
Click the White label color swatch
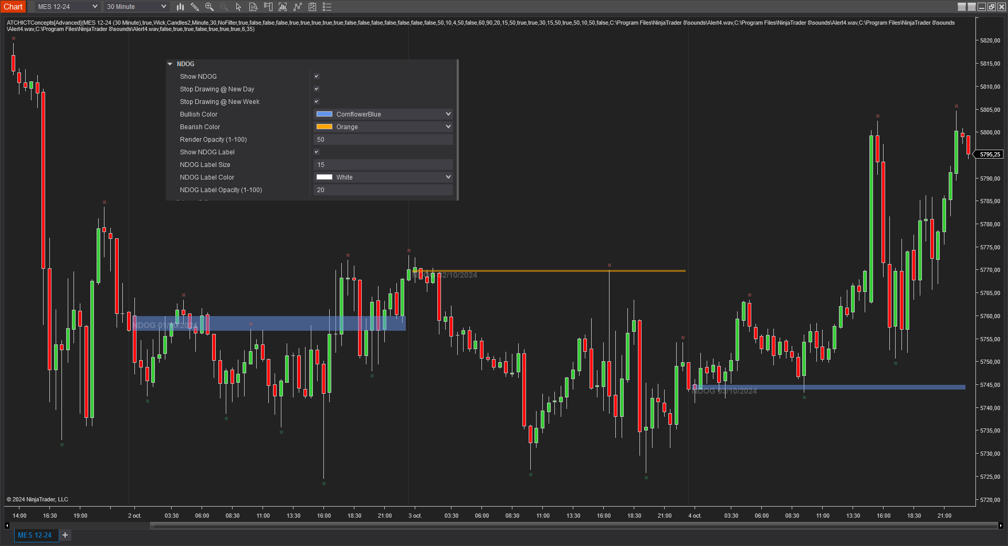(x=324, y=177)
